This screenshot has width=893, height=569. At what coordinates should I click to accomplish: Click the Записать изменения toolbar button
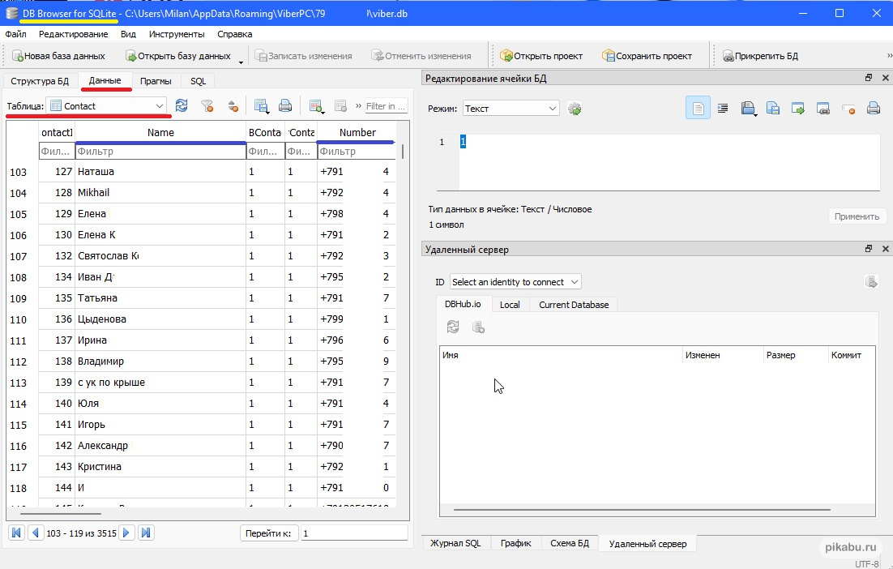point(304,56)
